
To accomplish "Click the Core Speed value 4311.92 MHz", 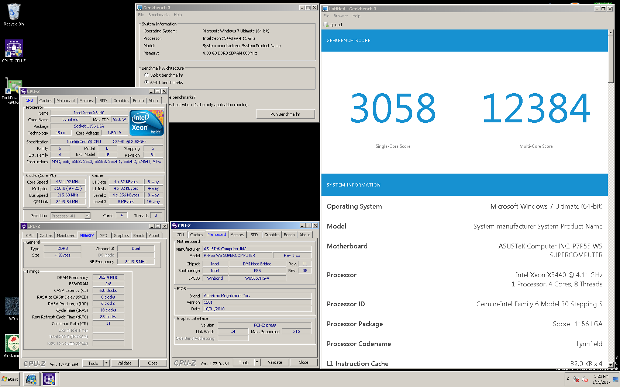I will 68,182.
